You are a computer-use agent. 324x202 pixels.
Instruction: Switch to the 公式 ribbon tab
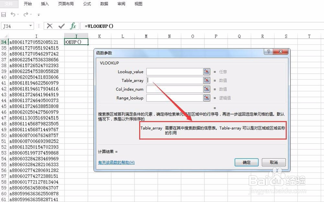[x=86, y=4]
